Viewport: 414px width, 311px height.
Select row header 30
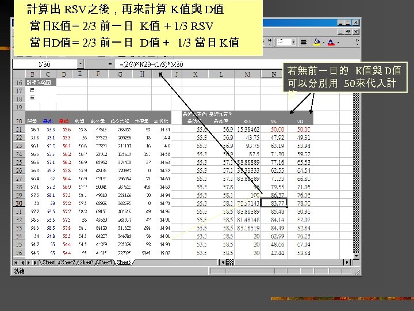(x=19, y=203)
